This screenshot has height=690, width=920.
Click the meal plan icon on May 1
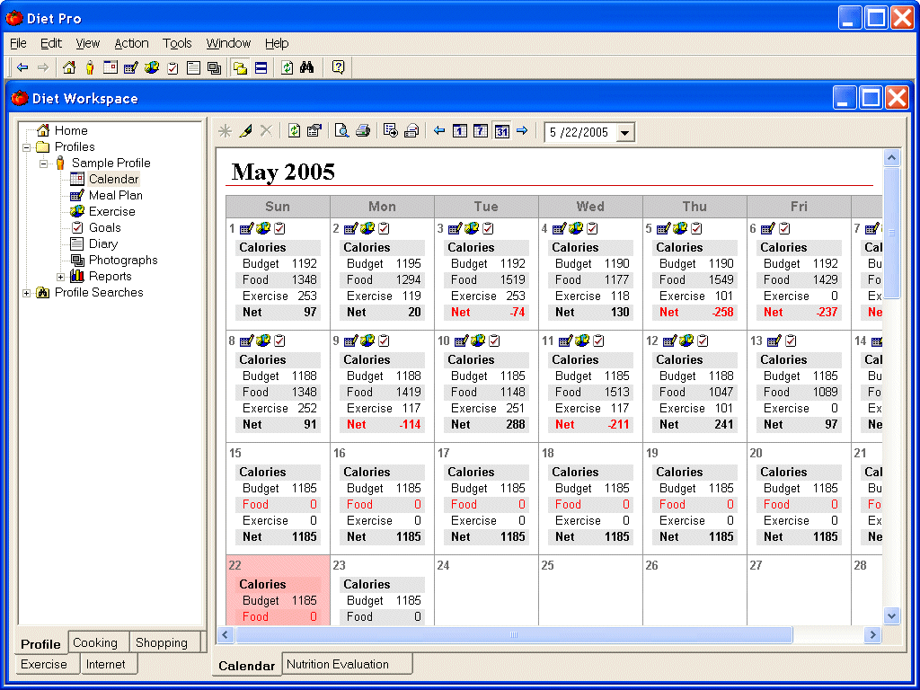246,228
